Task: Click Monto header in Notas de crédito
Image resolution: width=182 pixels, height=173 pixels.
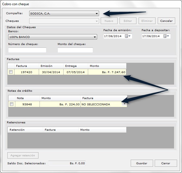Action: click(60, 98)
